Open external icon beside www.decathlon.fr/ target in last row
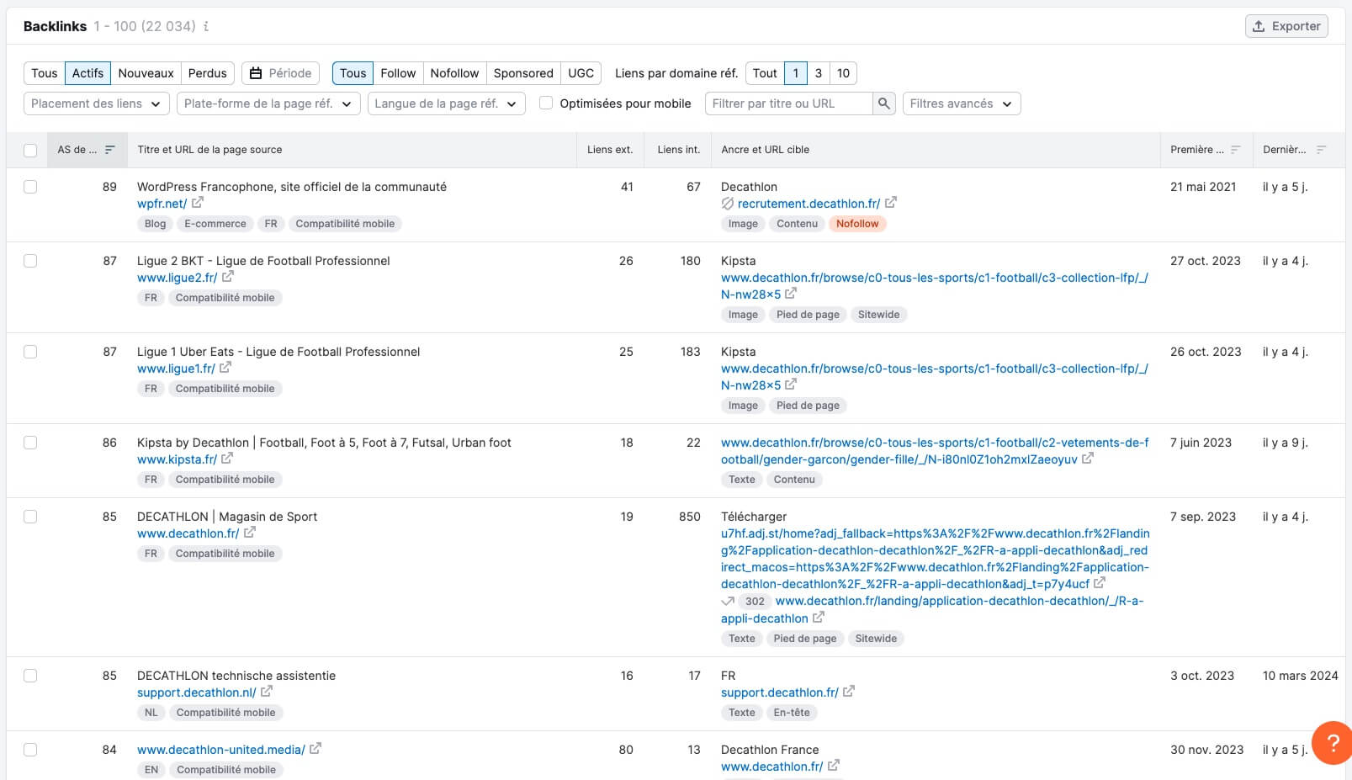 coord(834,766)
